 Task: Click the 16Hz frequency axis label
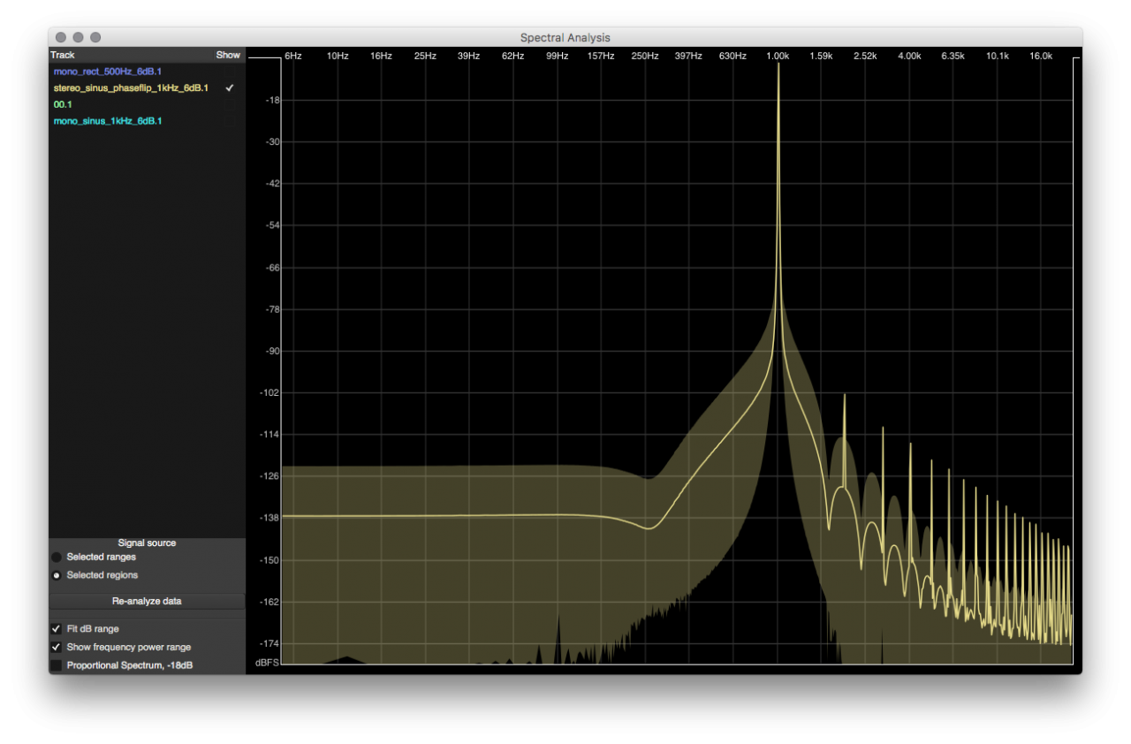tap(382, 56)
